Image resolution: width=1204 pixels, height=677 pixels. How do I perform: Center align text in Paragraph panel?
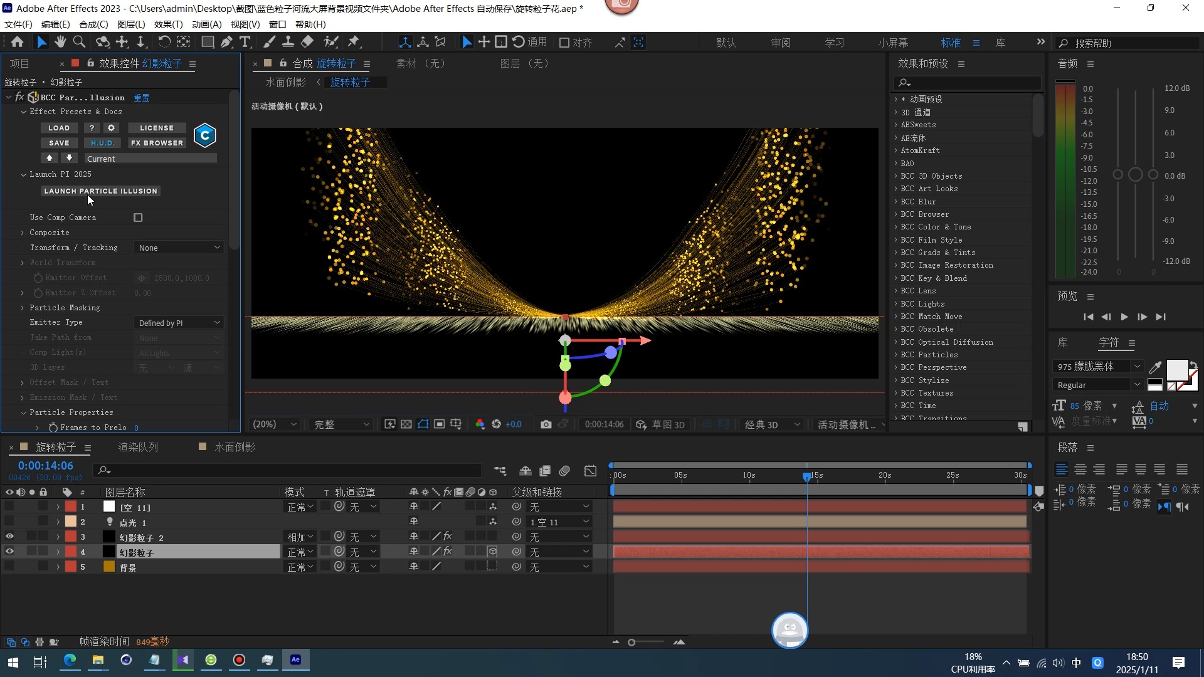(x=1080, y=470)
